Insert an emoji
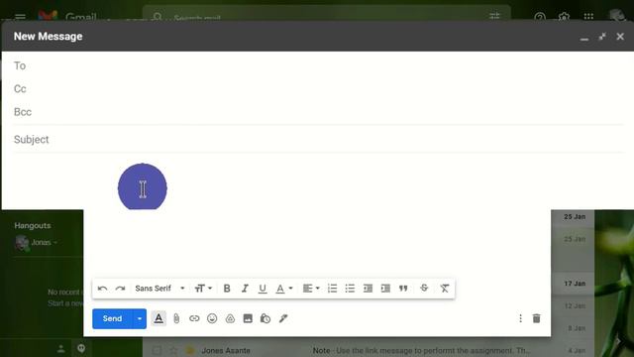Screen dimensions: 634x357 [212, 318]
